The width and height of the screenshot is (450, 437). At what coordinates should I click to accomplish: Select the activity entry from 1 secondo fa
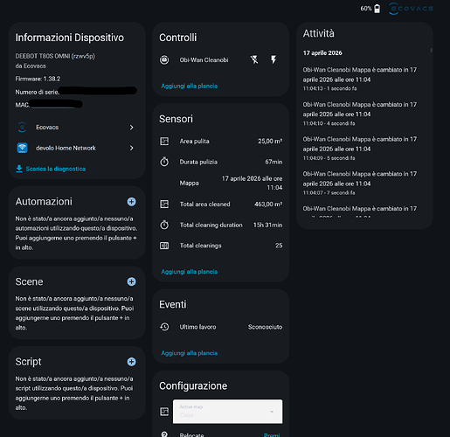pos(360,79)
